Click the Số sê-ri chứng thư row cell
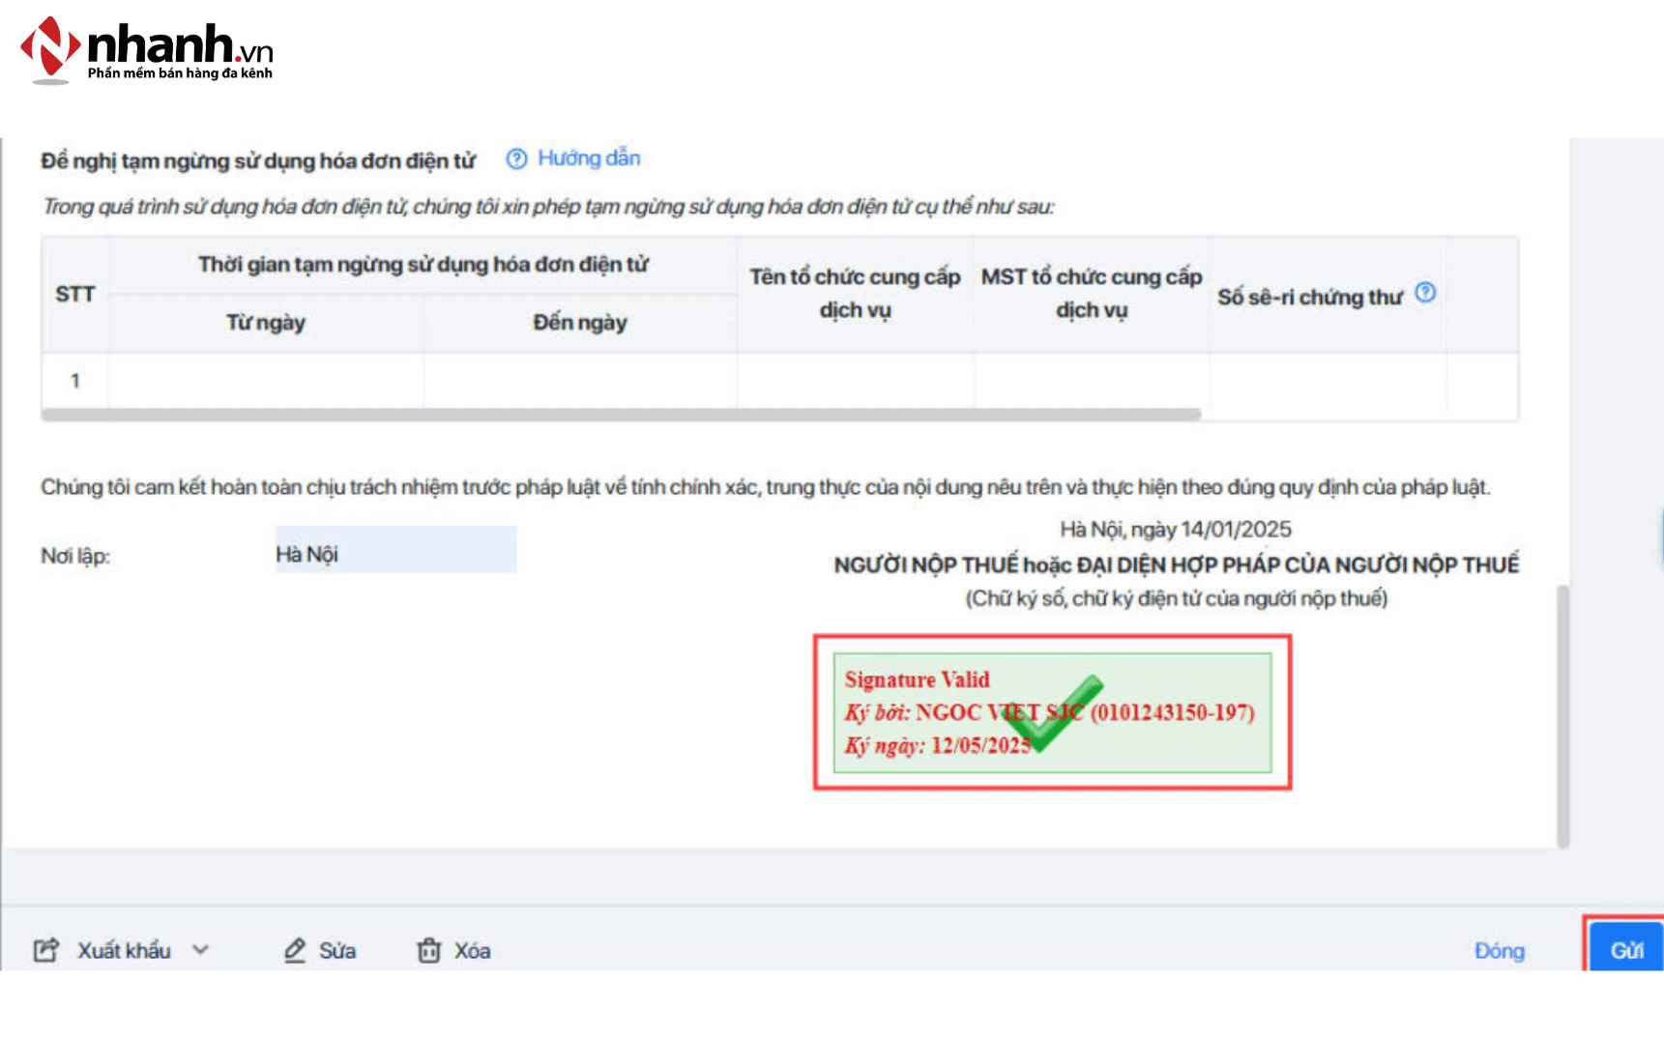 click(1327, 381)
